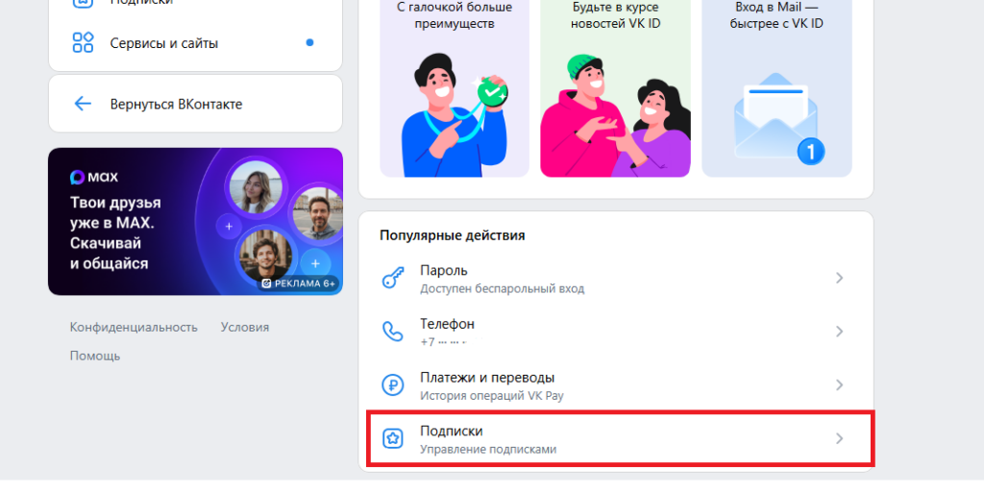Expand the Платежи и переводы row chevron

[839, 385]
